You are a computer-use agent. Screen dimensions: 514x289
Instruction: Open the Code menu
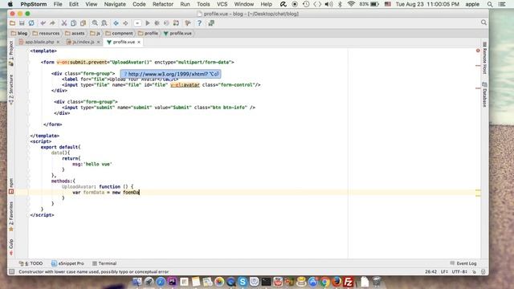pos(139,4)
